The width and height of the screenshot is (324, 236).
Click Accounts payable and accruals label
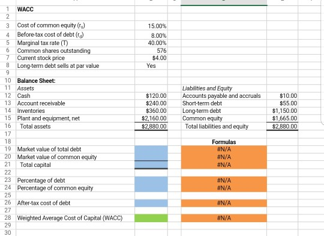tap(221, 95)
